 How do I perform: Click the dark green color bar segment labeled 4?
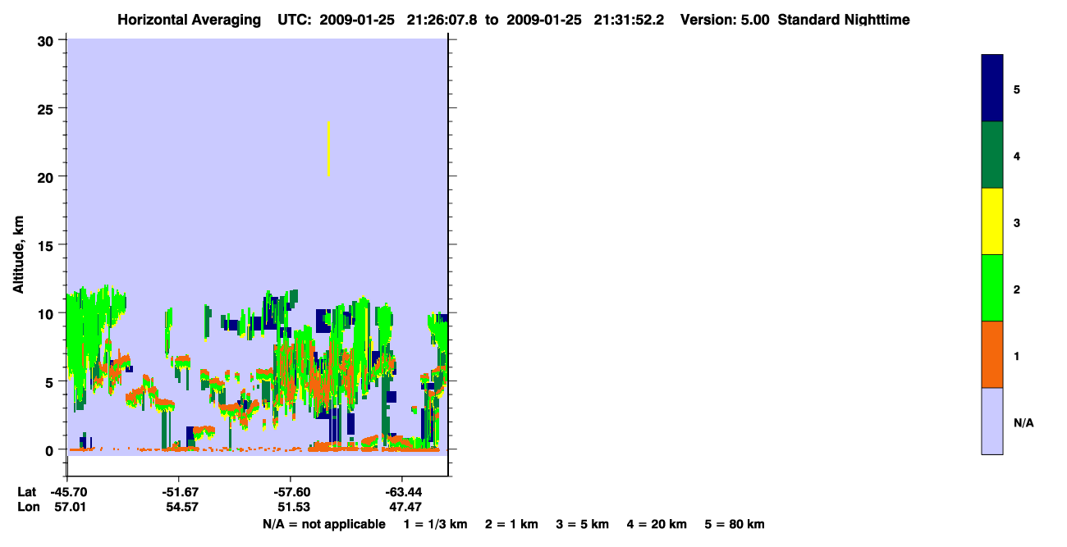(x=992, y=155)
